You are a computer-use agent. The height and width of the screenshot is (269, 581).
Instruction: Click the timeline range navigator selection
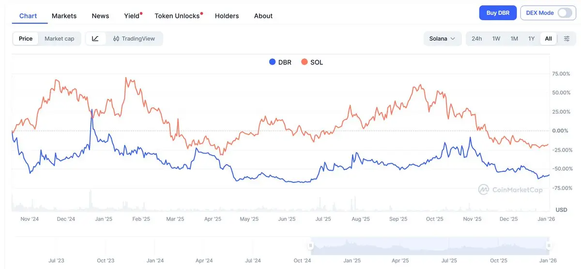coord(431,246)
